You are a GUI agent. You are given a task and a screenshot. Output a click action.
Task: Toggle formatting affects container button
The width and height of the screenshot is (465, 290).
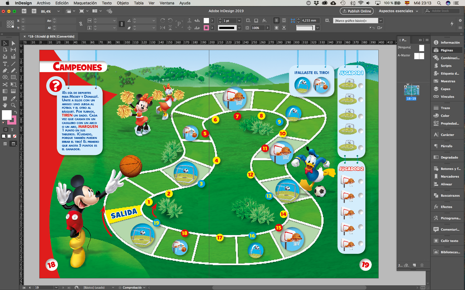(6, 130)
